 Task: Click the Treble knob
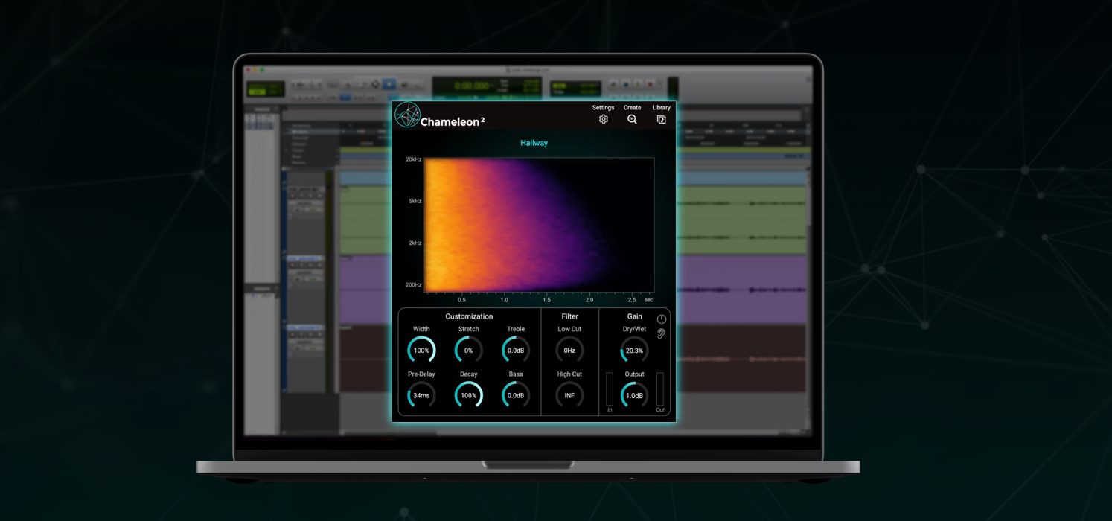coord(516,350)
